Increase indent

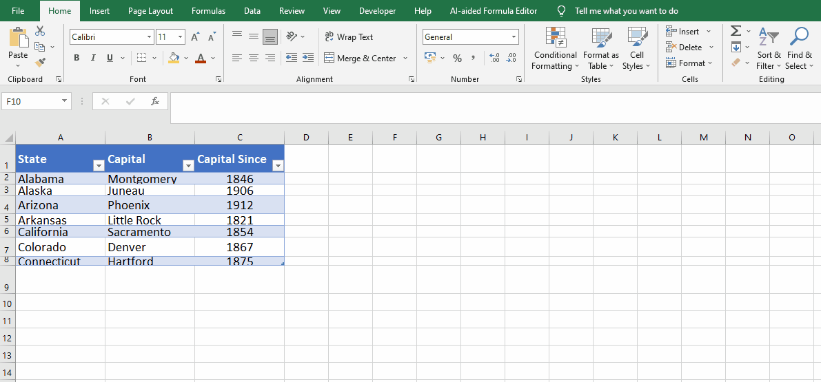click(x=308, y=58)
